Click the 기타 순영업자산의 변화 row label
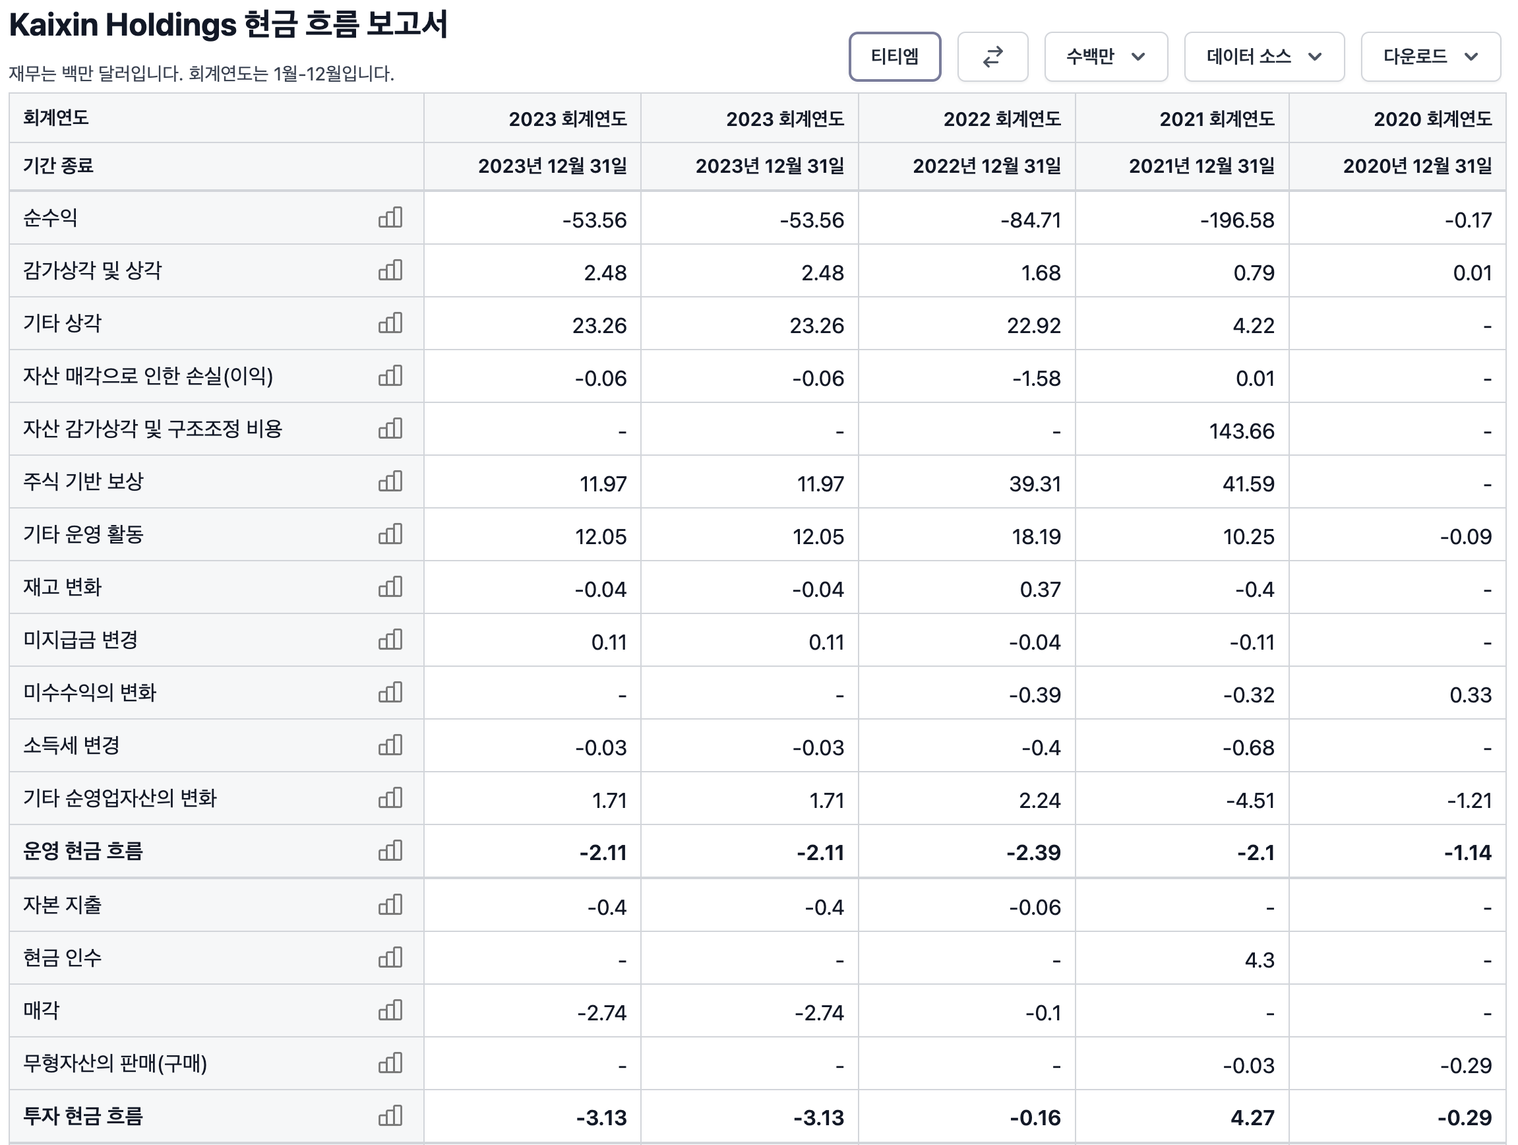Image resolution: width=1518 pixels, height=1145 pixels. (120, 798)
